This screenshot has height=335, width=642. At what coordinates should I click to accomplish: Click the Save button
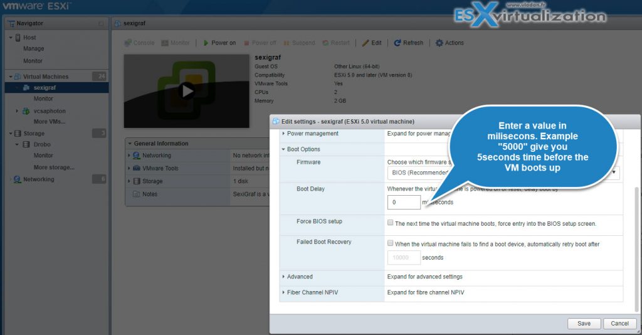coord(584,324)
